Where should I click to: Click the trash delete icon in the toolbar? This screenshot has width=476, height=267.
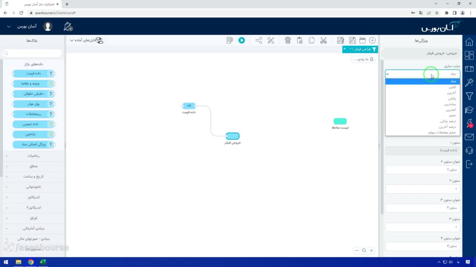(x=288, y=40)
